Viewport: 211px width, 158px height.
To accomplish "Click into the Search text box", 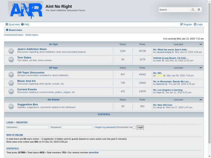I will 174,10.
